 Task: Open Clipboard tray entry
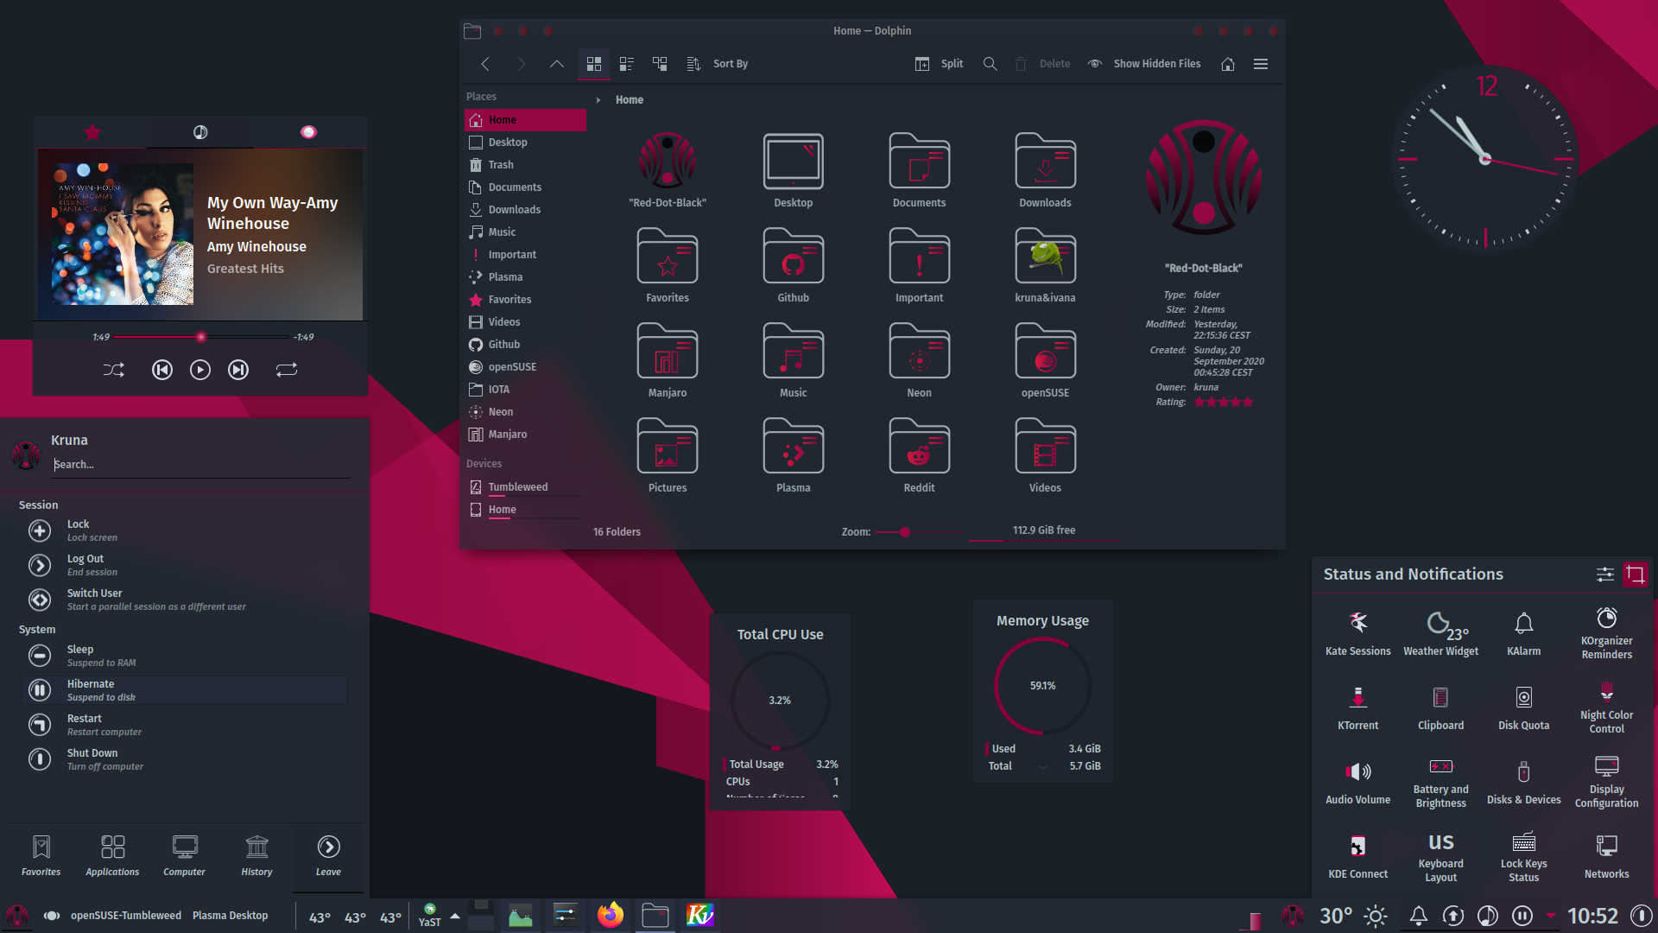[1441, 708]
